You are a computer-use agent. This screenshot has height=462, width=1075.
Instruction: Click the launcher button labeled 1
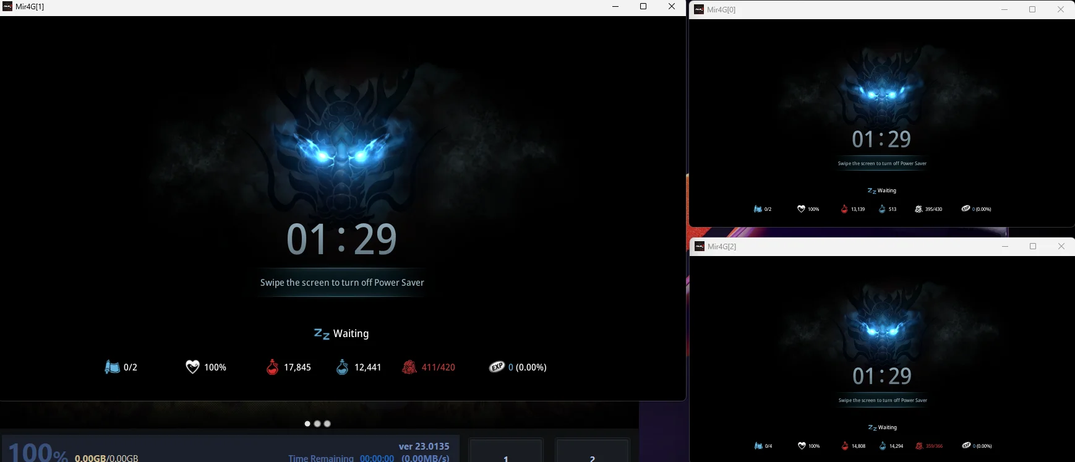pyautogui.click(x=506, y=451)
